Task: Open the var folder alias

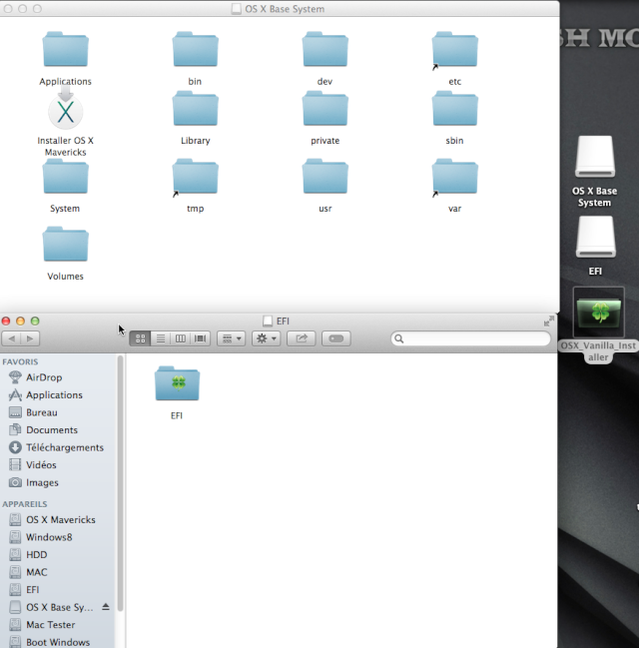Action: coord(454,177)
